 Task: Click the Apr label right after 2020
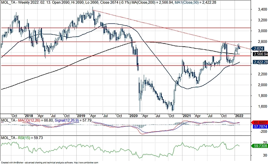tap(145, 116)
